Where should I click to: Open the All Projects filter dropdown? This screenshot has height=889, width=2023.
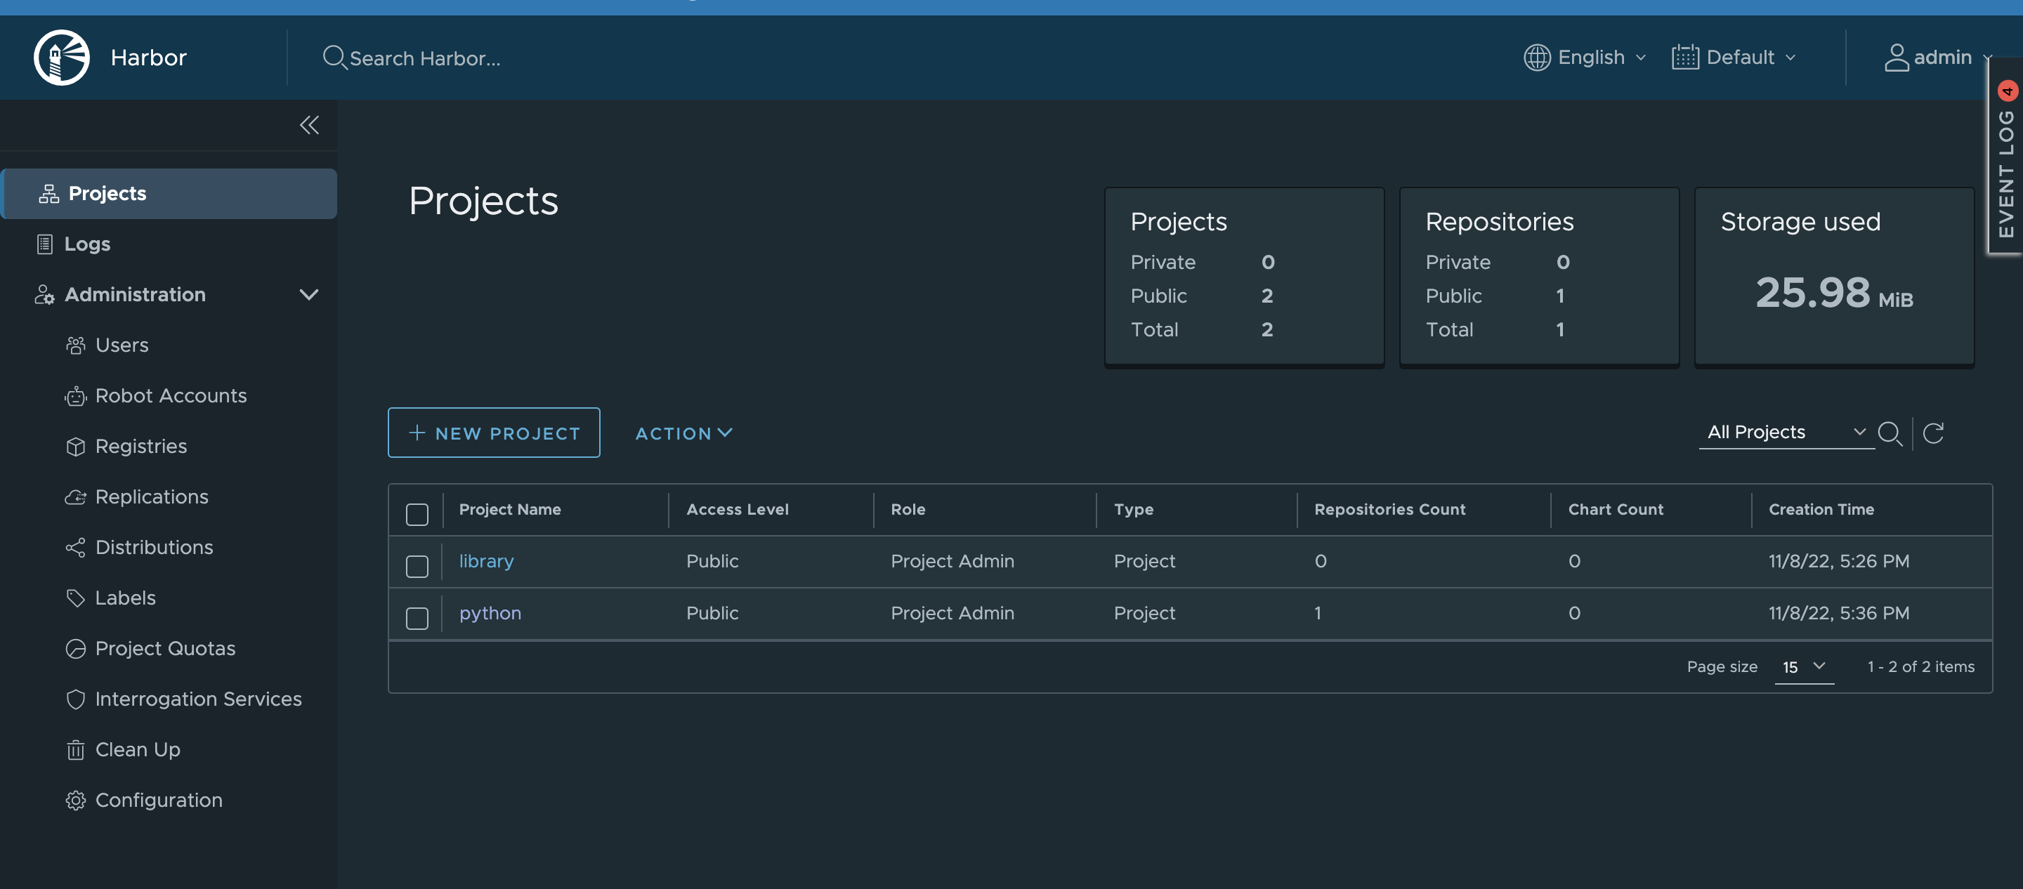pos(1785,432)
